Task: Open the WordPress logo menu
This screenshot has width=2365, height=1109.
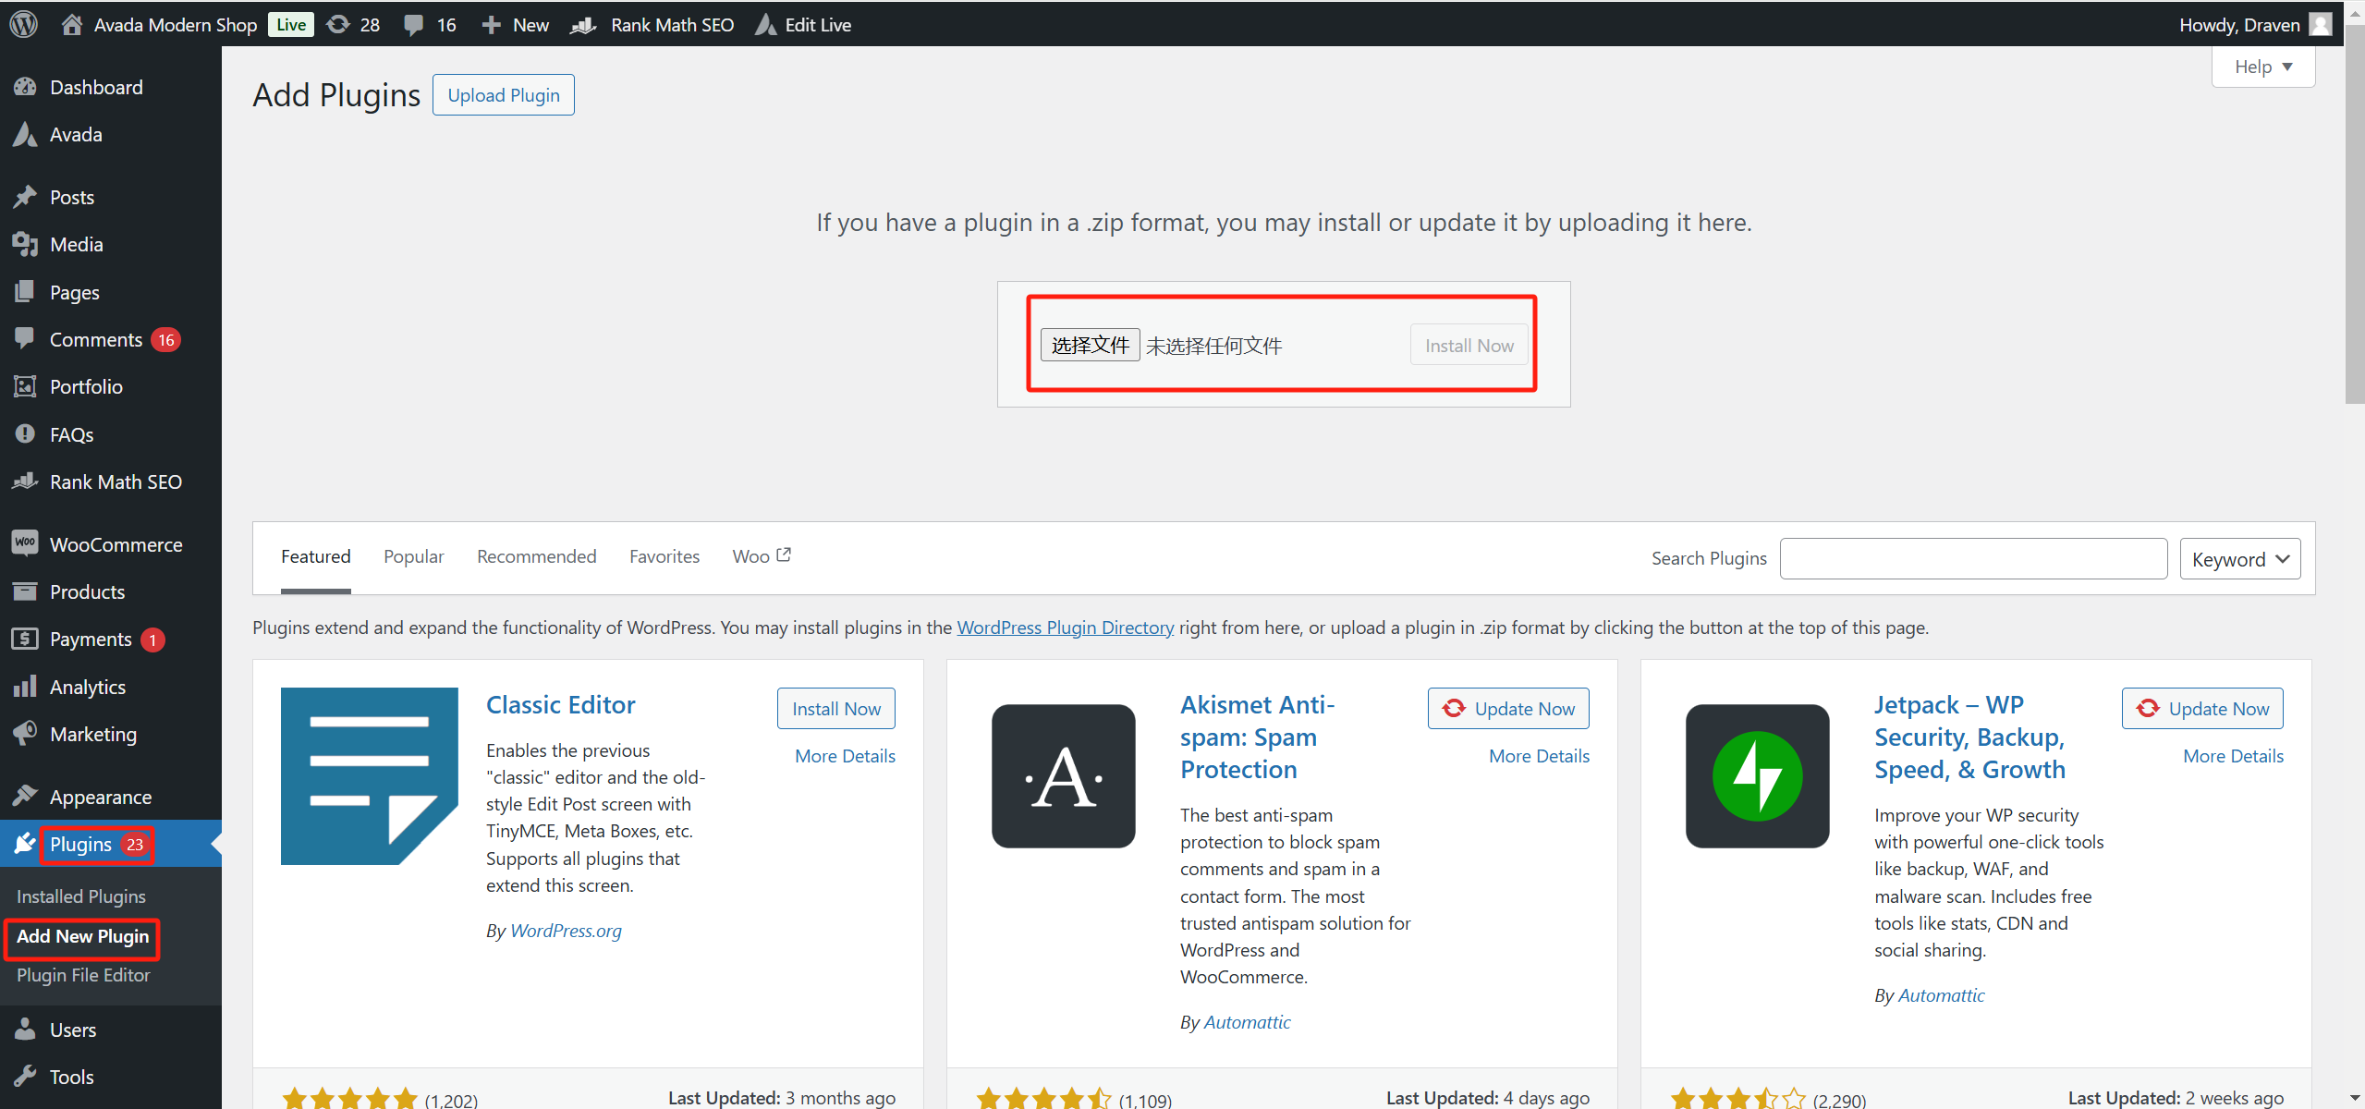Action: pyautogui.click(x=22, y=24)
